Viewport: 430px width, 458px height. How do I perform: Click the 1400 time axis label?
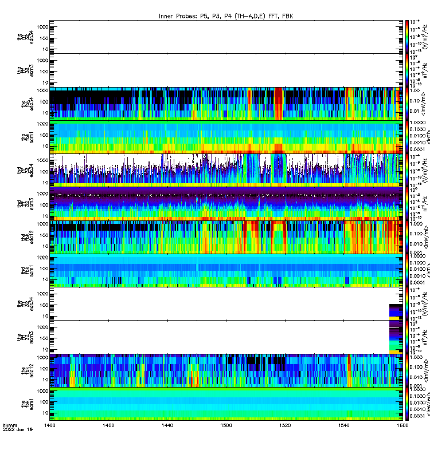49,425
